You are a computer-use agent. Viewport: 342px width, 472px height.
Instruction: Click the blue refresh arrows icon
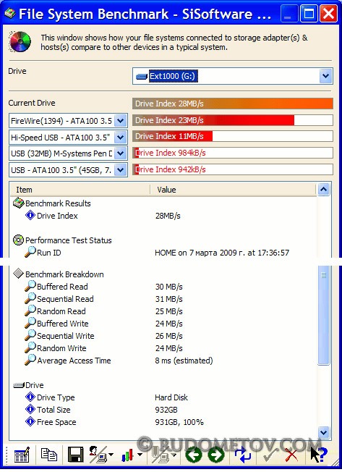point(242,454)
